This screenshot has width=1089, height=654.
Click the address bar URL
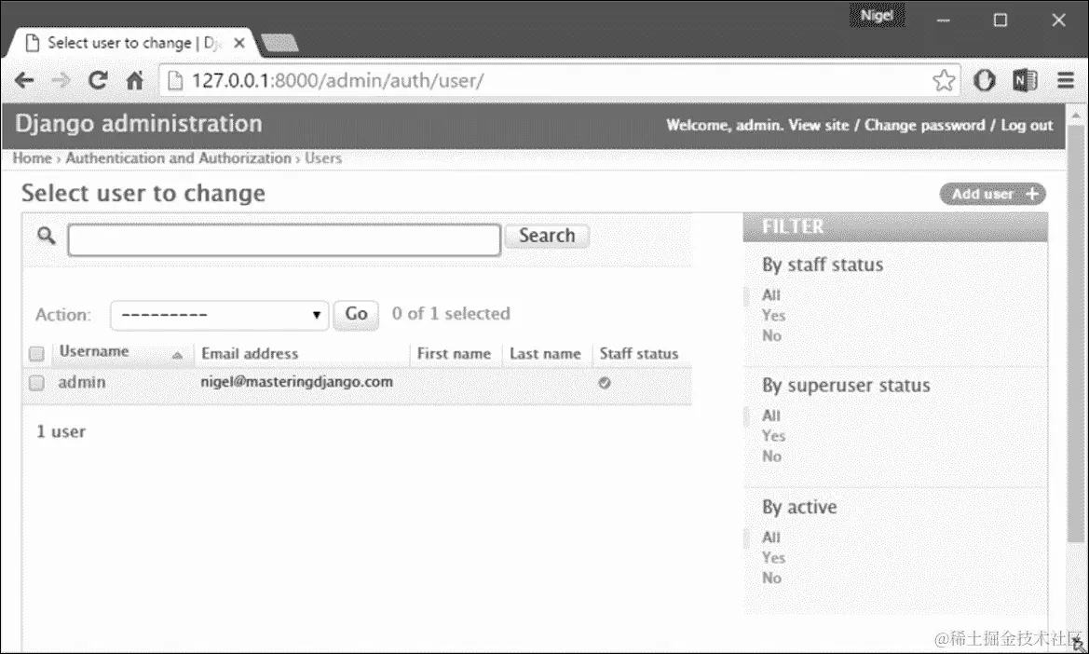pyautogui.click(x=337, y=80)
